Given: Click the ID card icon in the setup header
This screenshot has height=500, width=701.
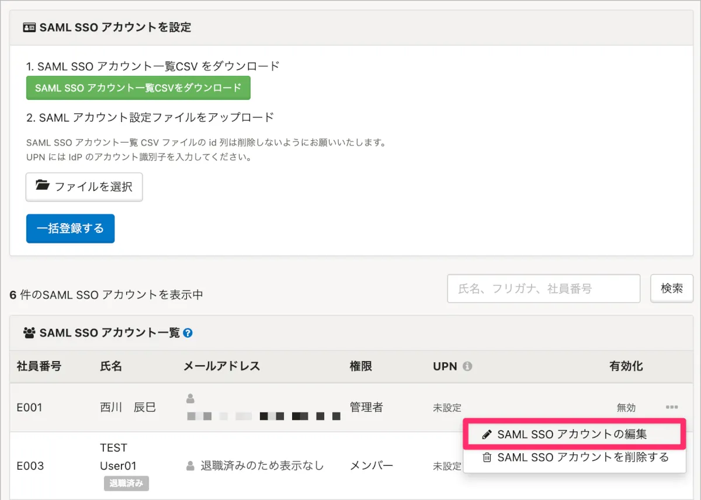Looking at the screenshot, I should [x=29, y=27].
